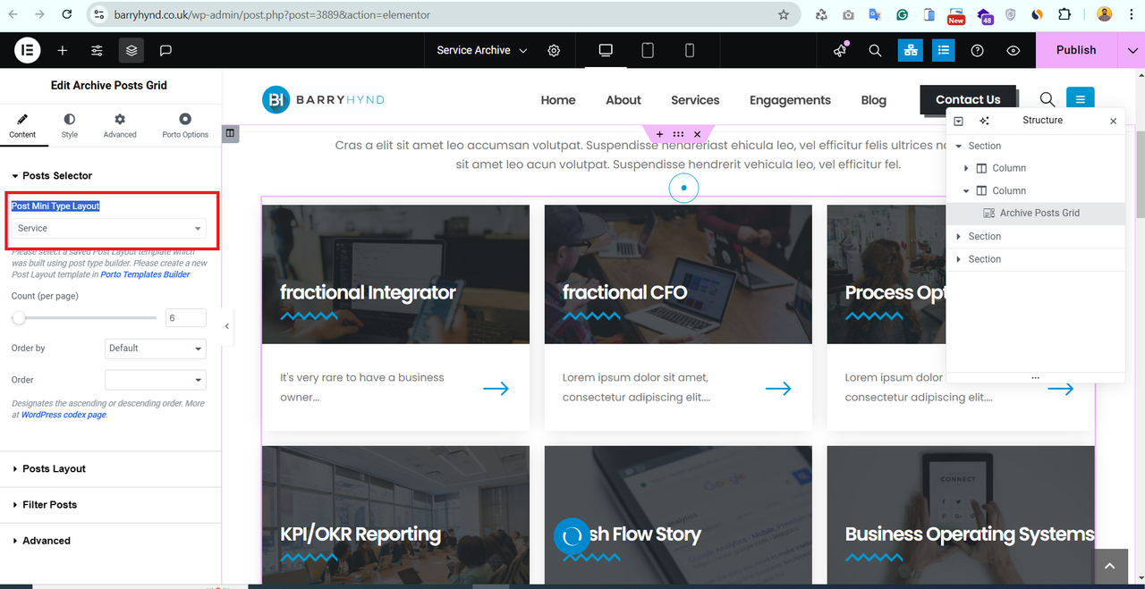Expand the second Section in Structure
The width and height of the screenshot is (1145, 589).
click(958, 236)
